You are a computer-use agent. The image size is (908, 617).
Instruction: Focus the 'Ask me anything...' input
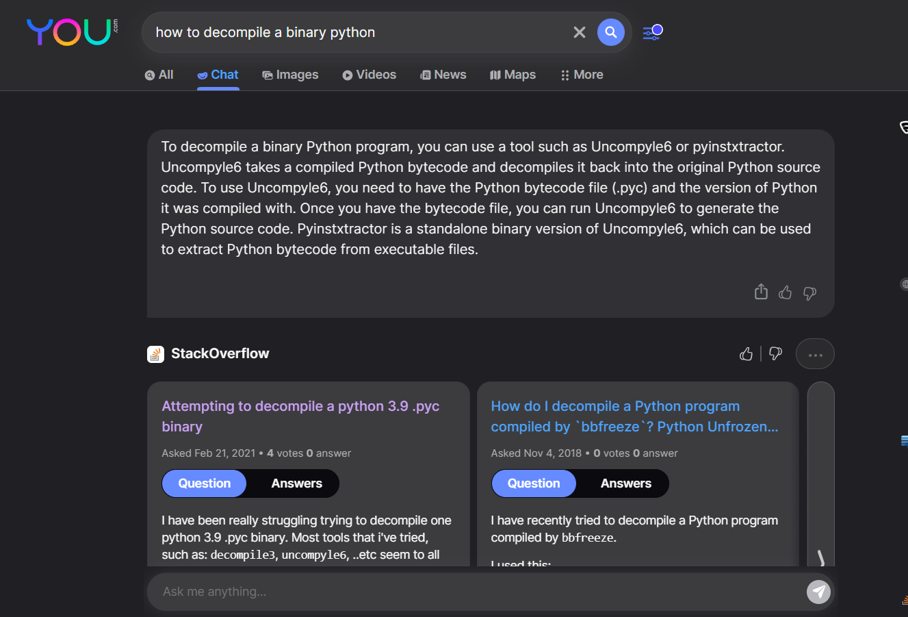pos(476,592)
